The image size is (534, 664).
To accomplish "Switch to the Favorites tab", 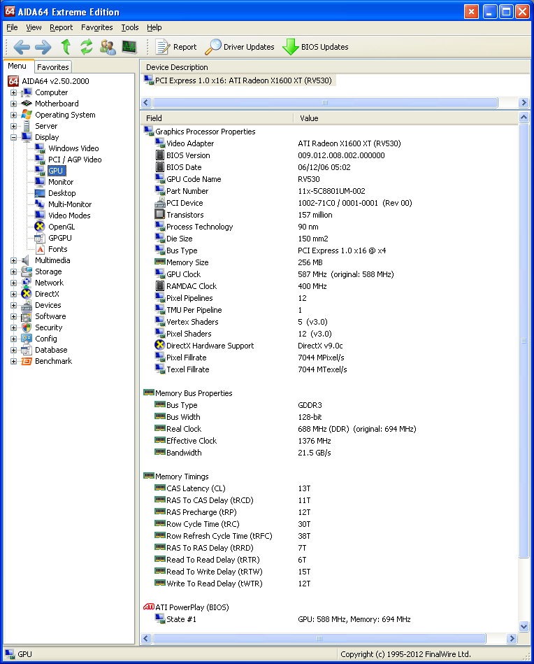I will (53, 67).
